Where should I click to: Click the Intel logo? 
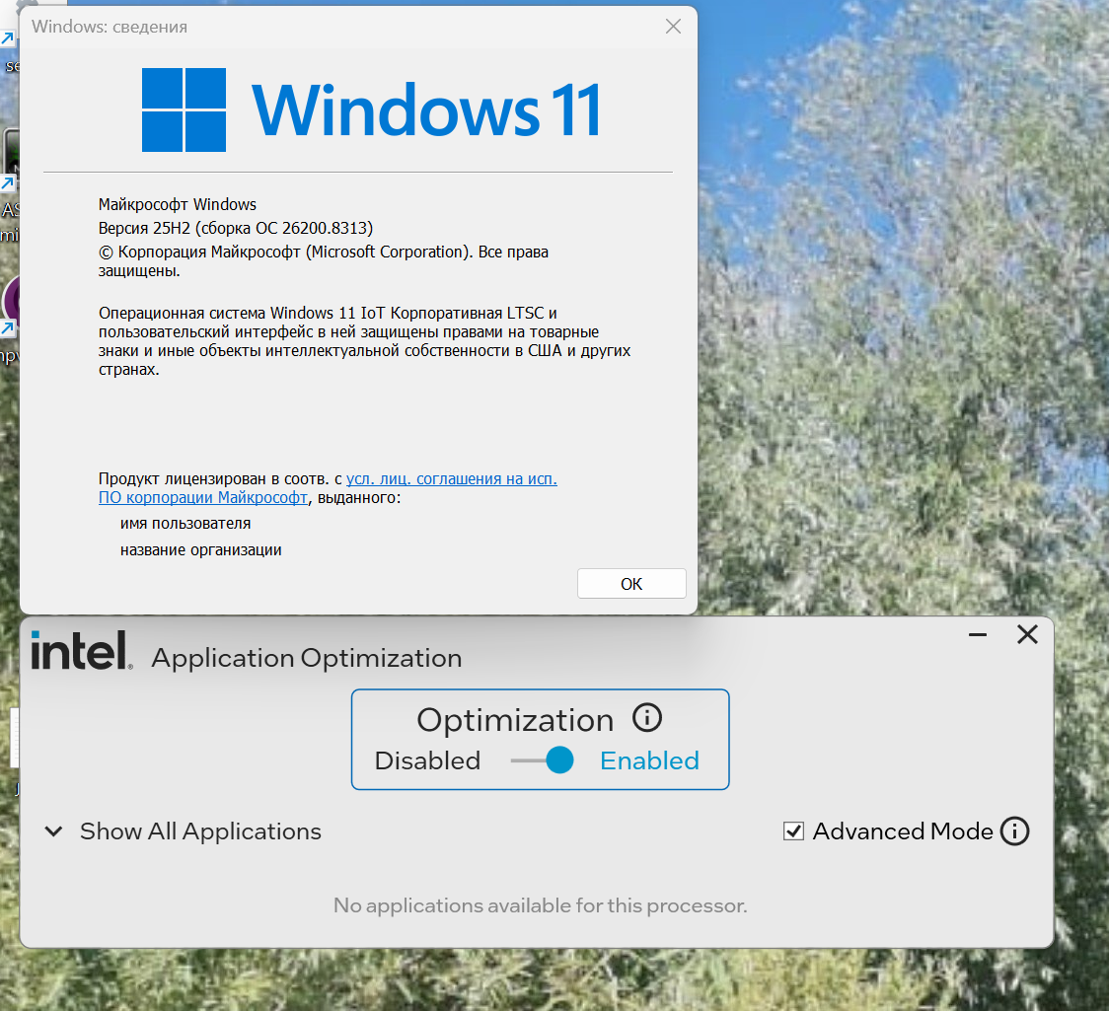tap(81, 650)
